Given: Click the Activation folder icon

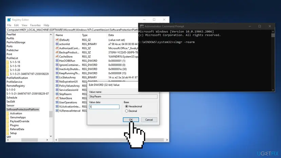Looking at the screenshot, I should pos(7,113).
